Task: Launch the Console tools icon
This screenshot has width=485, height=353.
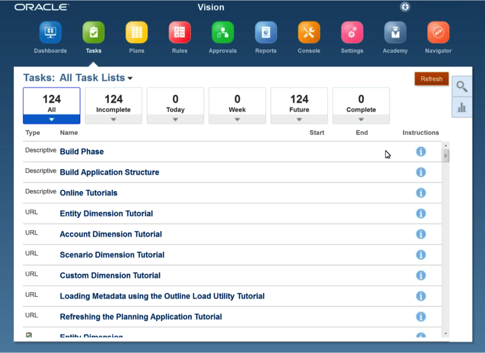Action: 309,33
